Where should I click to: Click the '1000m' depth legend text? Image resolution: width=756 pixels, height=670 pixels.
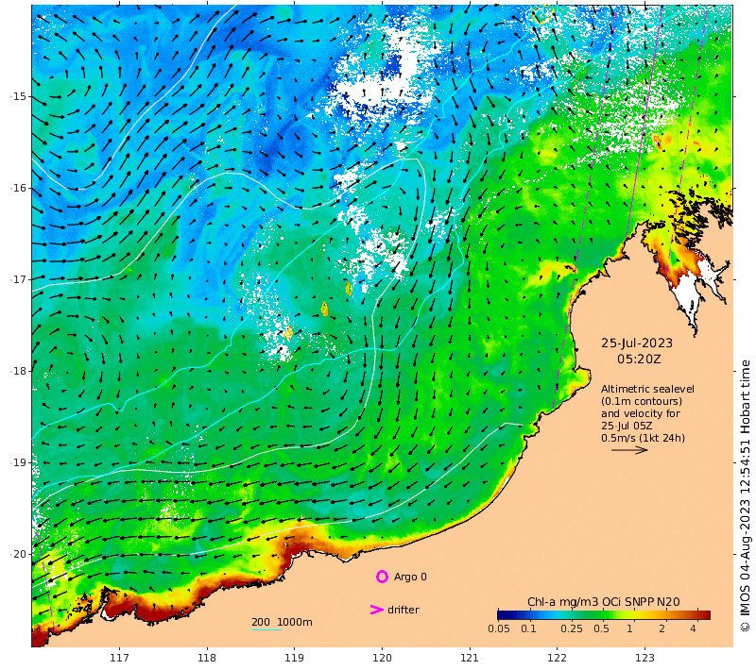pos(295,622)
